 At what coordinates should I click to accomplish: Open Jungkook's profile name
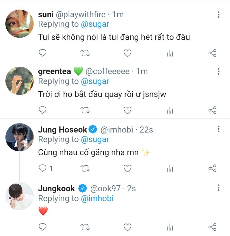[57, 188]
